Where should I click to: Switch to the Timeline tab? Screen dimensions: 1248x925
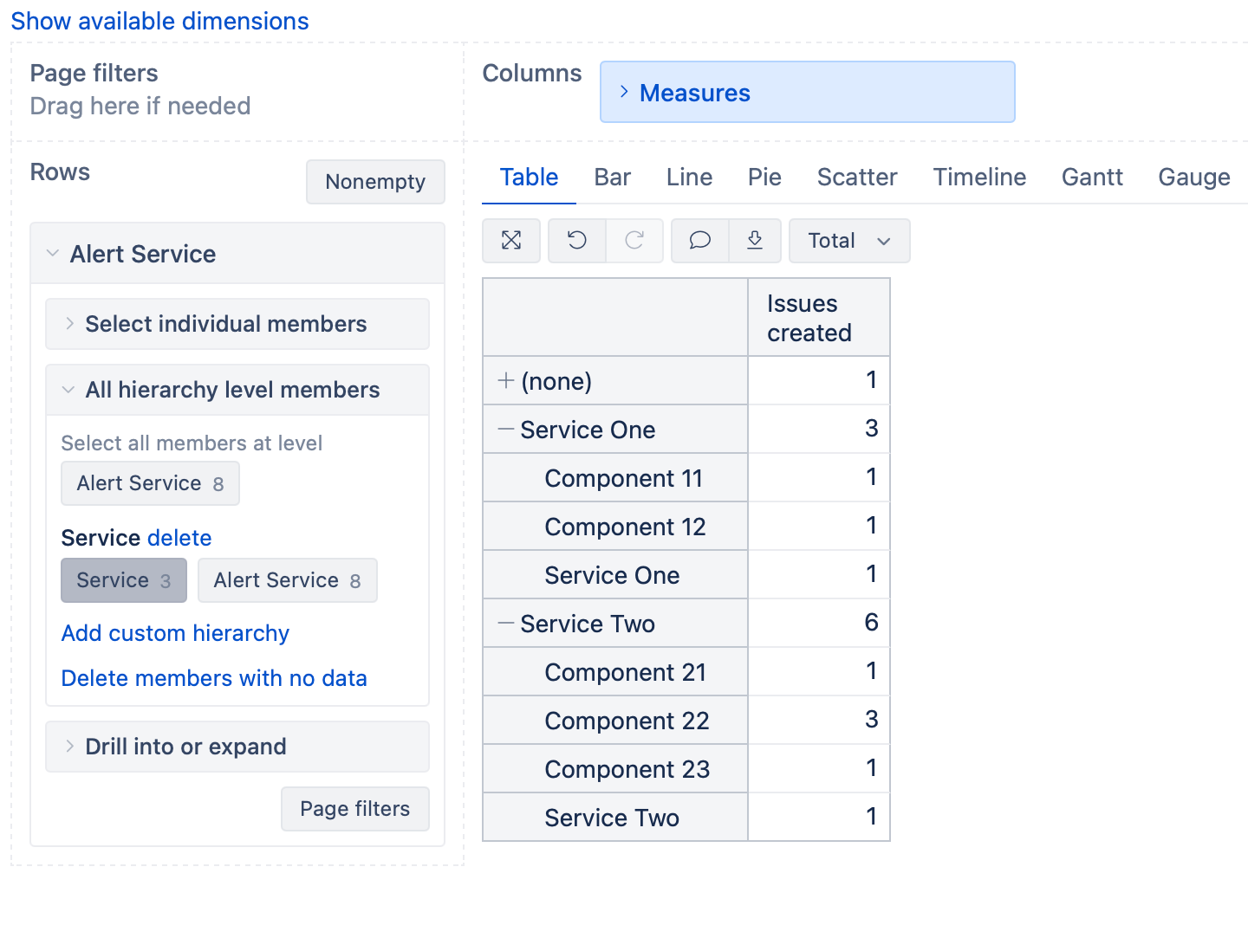point(979,178)
